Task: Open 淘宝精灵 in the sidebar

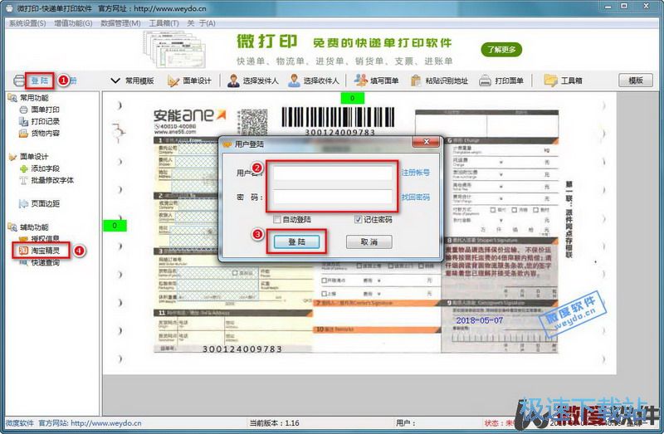Action: coord(43,250)
